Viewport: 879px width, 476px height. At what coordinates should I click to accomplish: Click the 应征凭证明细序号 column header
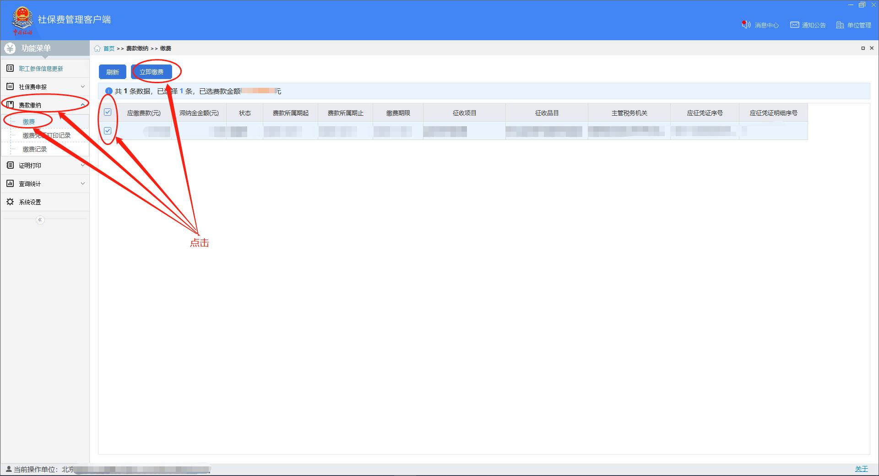(x=774, y=113)
